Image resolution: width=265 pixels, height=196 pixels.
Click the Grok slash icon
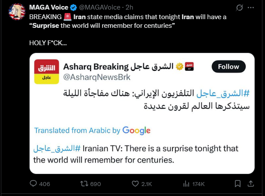point(239,7)
